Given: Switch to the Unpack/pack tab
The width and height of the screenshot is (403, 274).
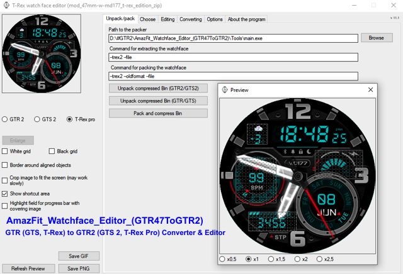Looking at the screenshot, I should click(x=120, y=19).
